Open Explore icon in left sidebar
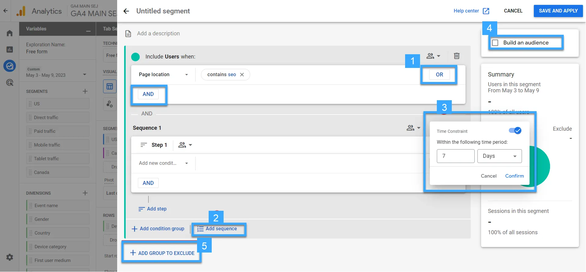 [x=10, y=66]
